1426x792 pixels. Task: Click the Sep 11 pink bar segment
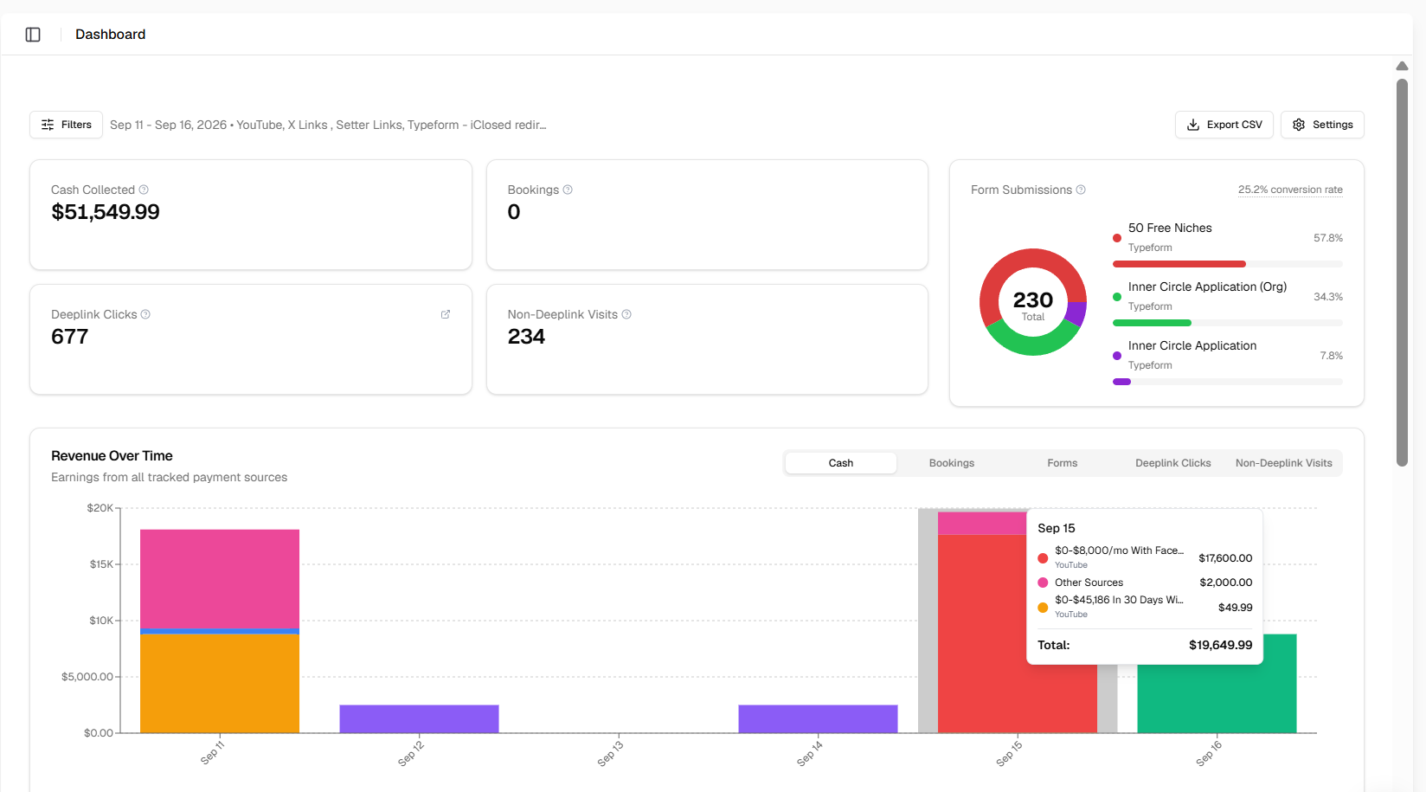220,578
